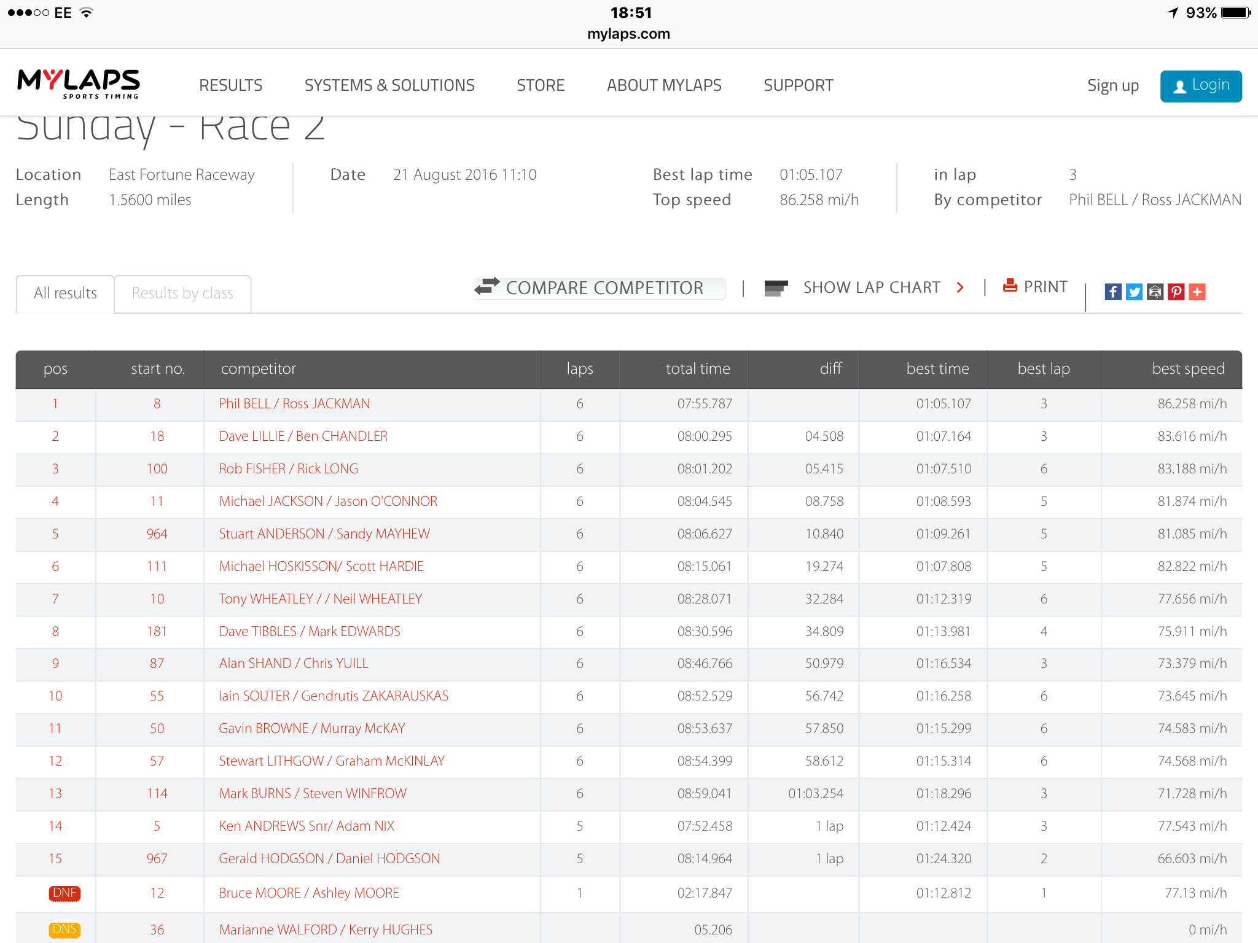Screen dimensions: 1258x943
Task: Share results on Pinterest
Action: 1176,292
